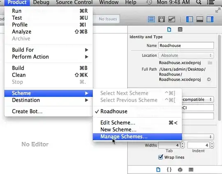Open the Code Snippet library icon

(x=169, y=169)
